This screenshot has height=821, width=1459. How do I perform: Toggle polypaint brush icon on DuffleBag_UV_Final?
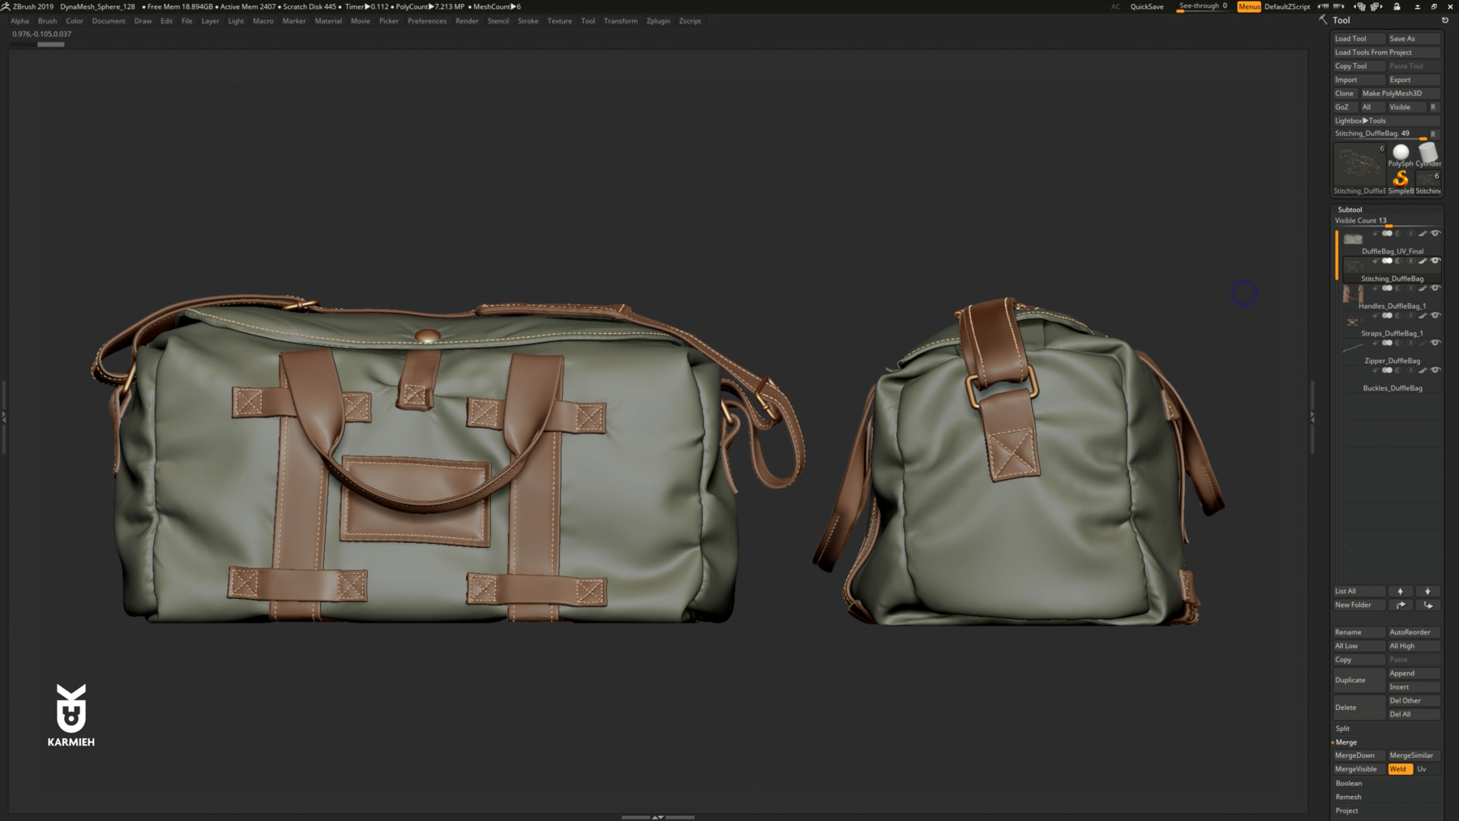coord(1422,233)
